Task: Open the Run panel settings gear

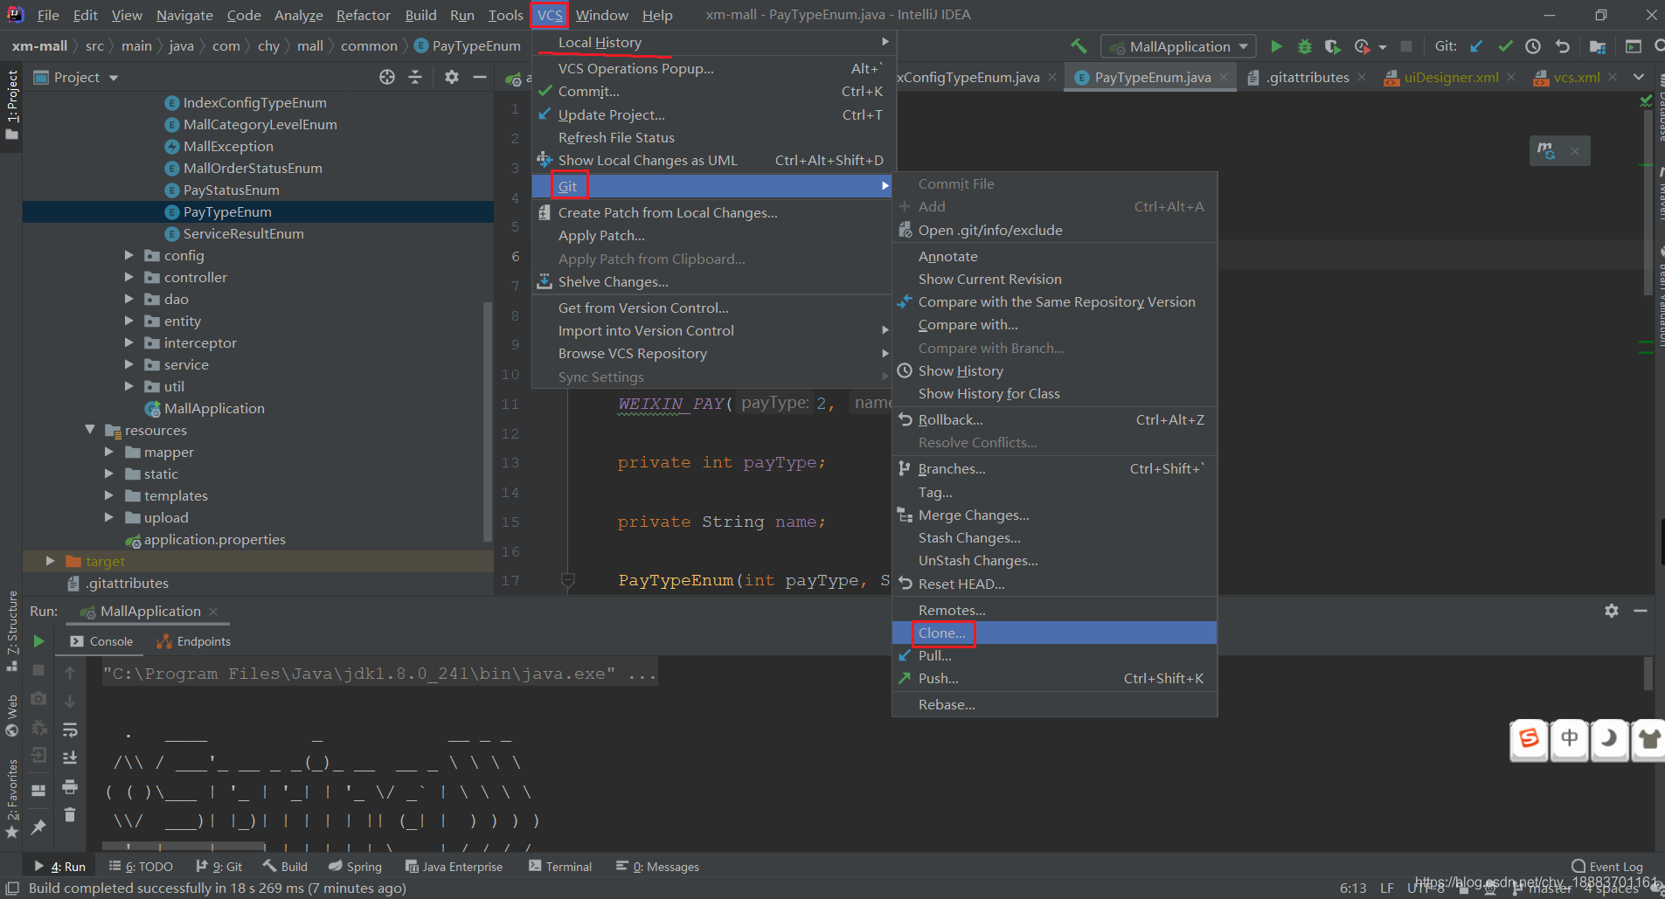Action: 1612,611
